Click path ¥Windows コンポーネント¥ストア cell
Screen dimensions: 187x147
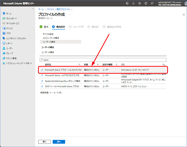(135, 70)
